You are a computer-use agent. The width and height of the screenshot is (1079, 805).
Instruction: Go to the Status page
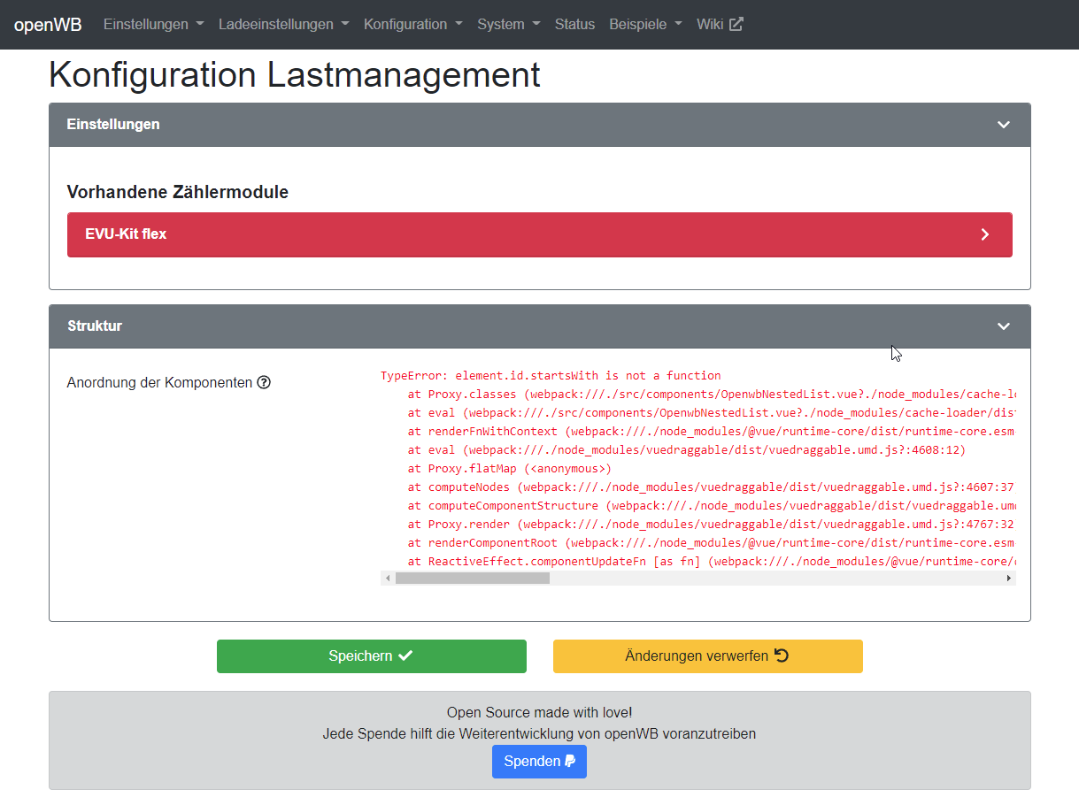click(574, 24)
